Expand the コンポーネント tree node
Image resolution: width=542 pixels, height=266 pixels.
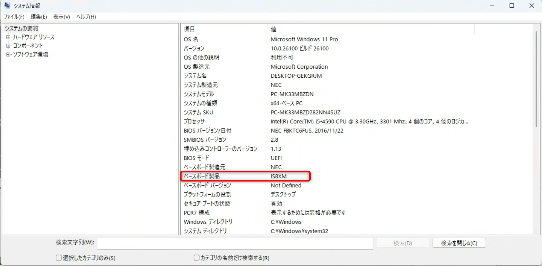pyautogui.click(x=8, y=46)
